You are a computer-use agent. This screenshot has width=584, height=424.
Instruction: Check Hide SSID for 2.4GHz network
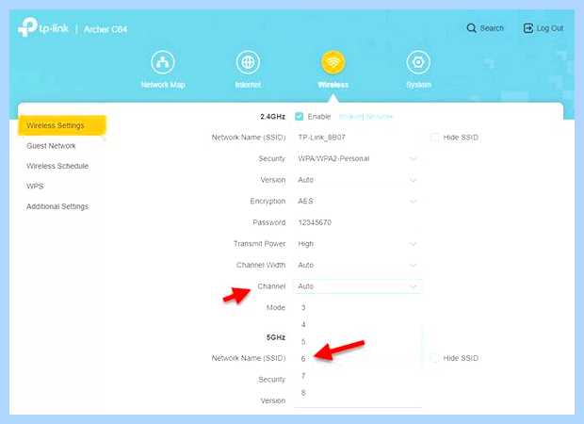point(434,138)
